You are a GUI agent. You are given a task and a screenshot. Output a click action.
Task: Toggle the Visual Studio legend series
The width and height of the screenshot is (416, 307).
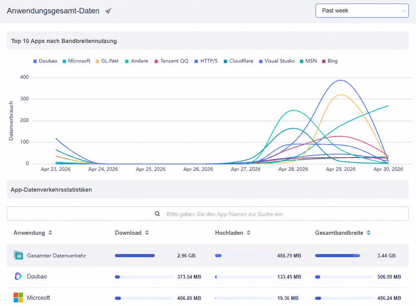(277, 61)
